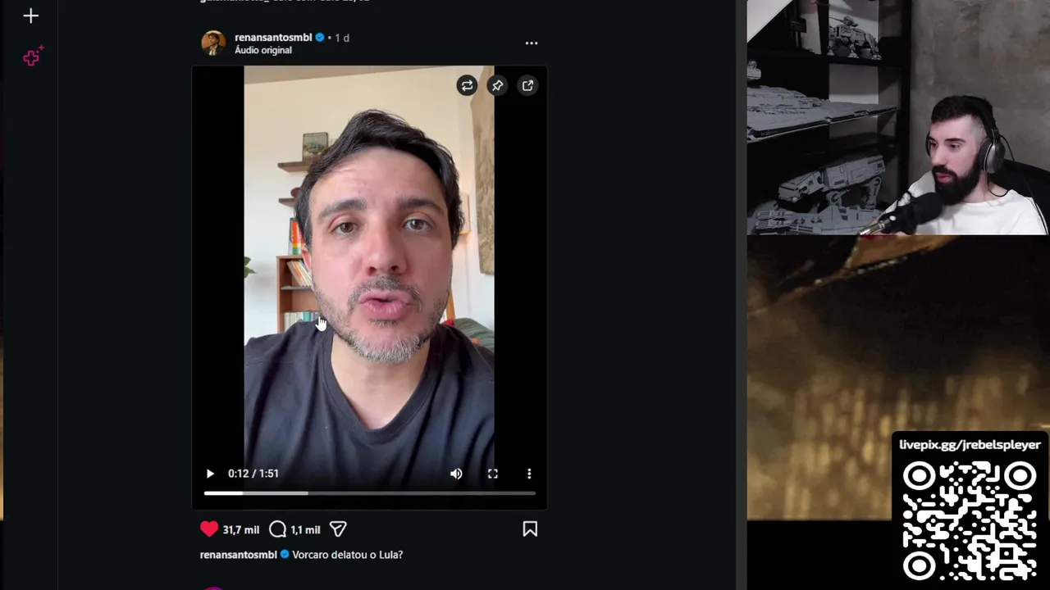Toggle the red heart like button
The height and width of the screenshot is (590, 1050).
tap(209, 529)
